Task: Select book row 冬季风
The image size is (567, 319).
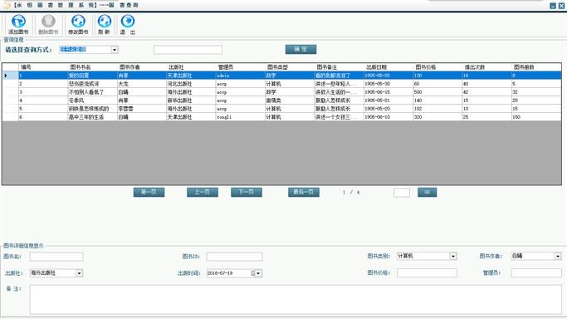Action: pyautogui.click(x=281, y=101)
